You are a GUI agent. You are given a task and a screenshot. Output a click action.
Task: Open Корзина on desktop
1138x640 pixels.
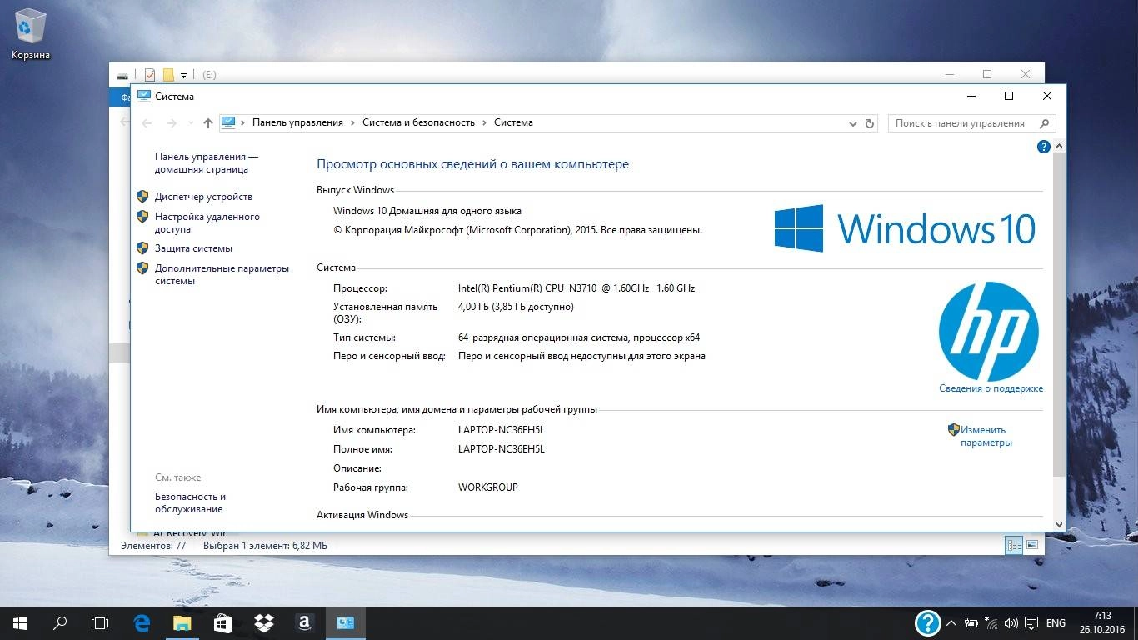pos(31,33)
